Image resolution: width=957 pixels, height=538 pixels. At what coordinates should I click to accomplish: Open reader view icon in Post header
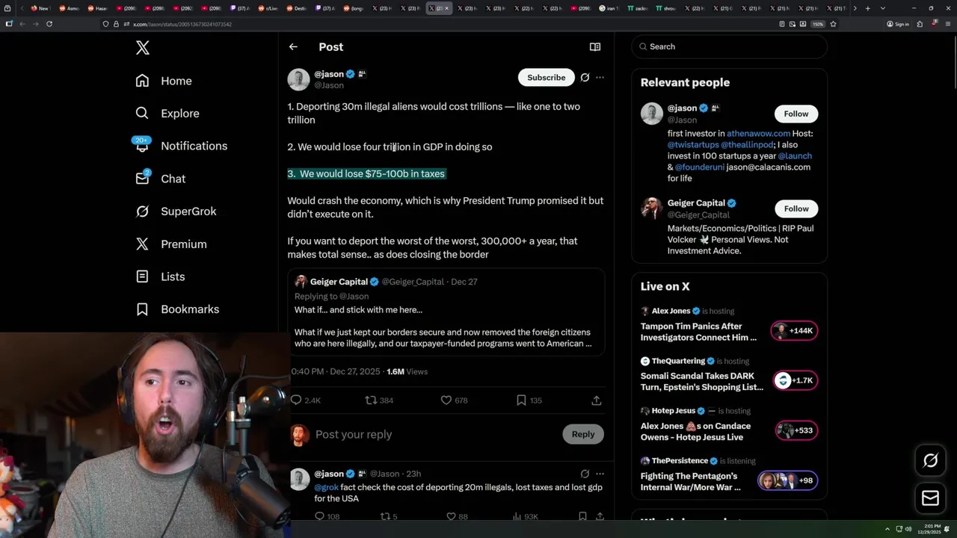pos(595,46)
